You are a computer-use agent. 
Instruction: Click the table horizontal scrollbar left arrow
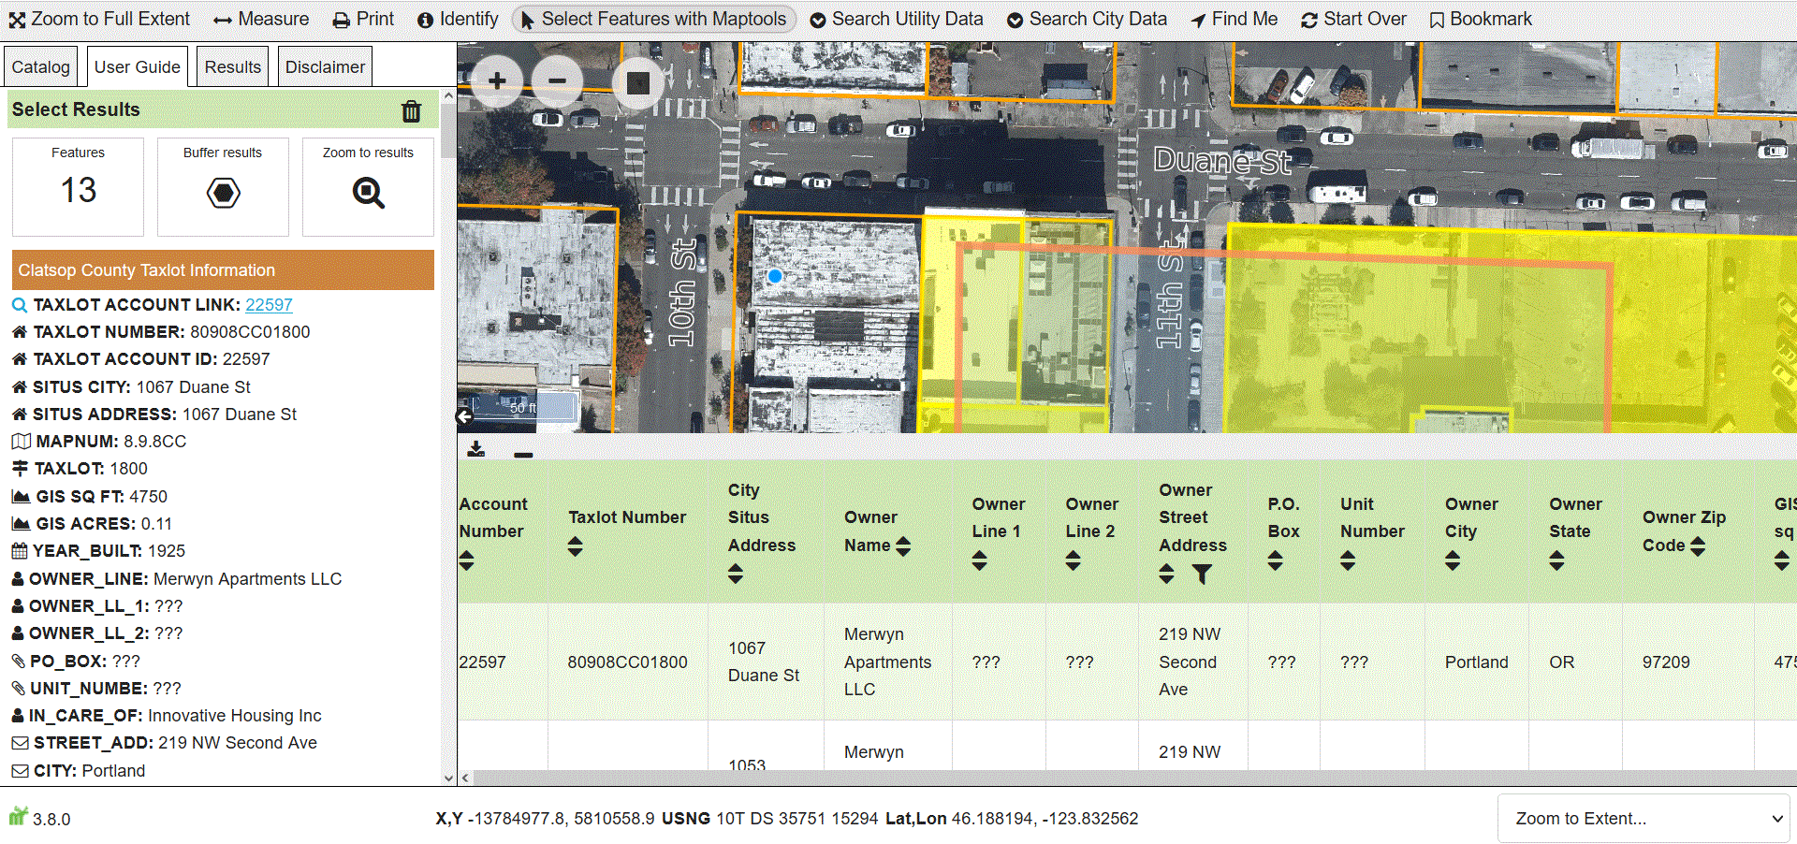(465, 778)
